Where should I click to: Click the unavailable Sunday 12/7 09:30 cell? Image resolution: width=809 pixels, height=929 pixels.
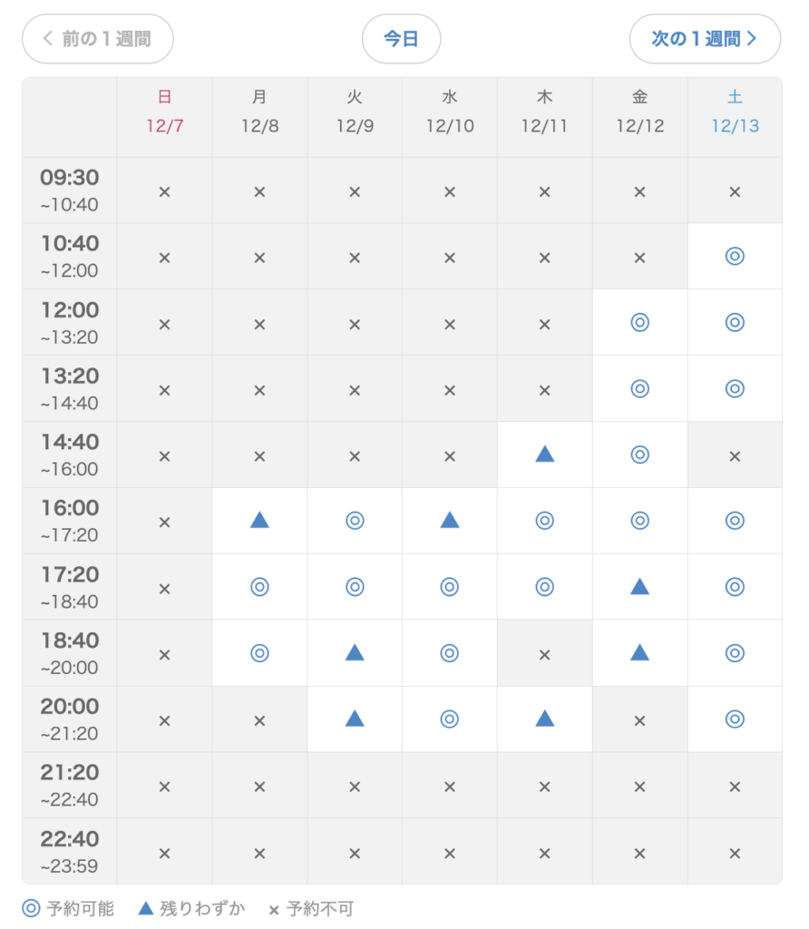click(164, 191)
